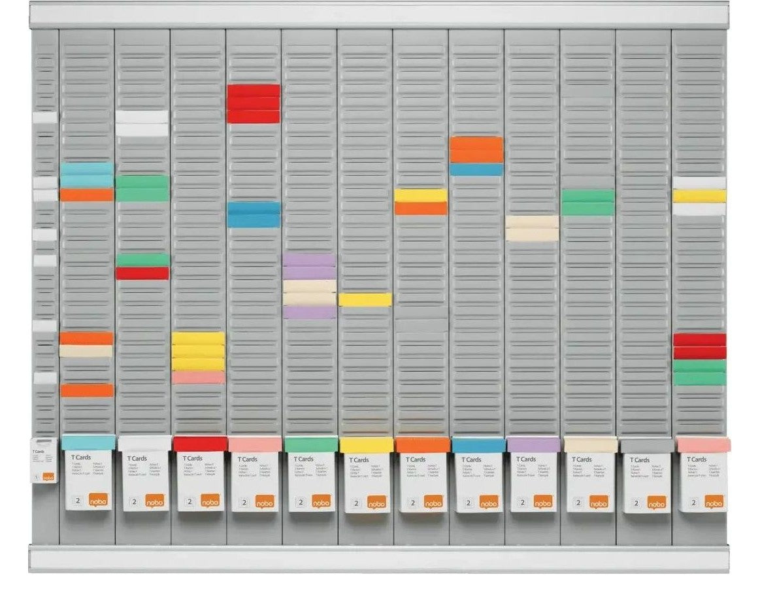The height and width of the screenshot is (602, 760).
Task: Click the nobo logo on the green-topped pack
Action: (x=321, y=502)
